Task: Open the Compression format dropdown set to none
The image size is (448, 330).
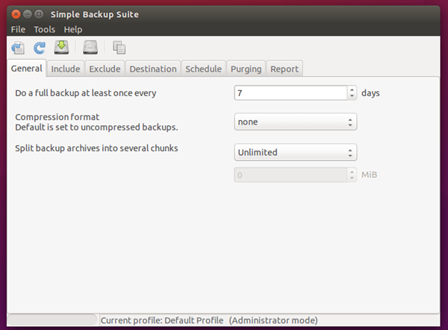Action: tap(296, 121)
